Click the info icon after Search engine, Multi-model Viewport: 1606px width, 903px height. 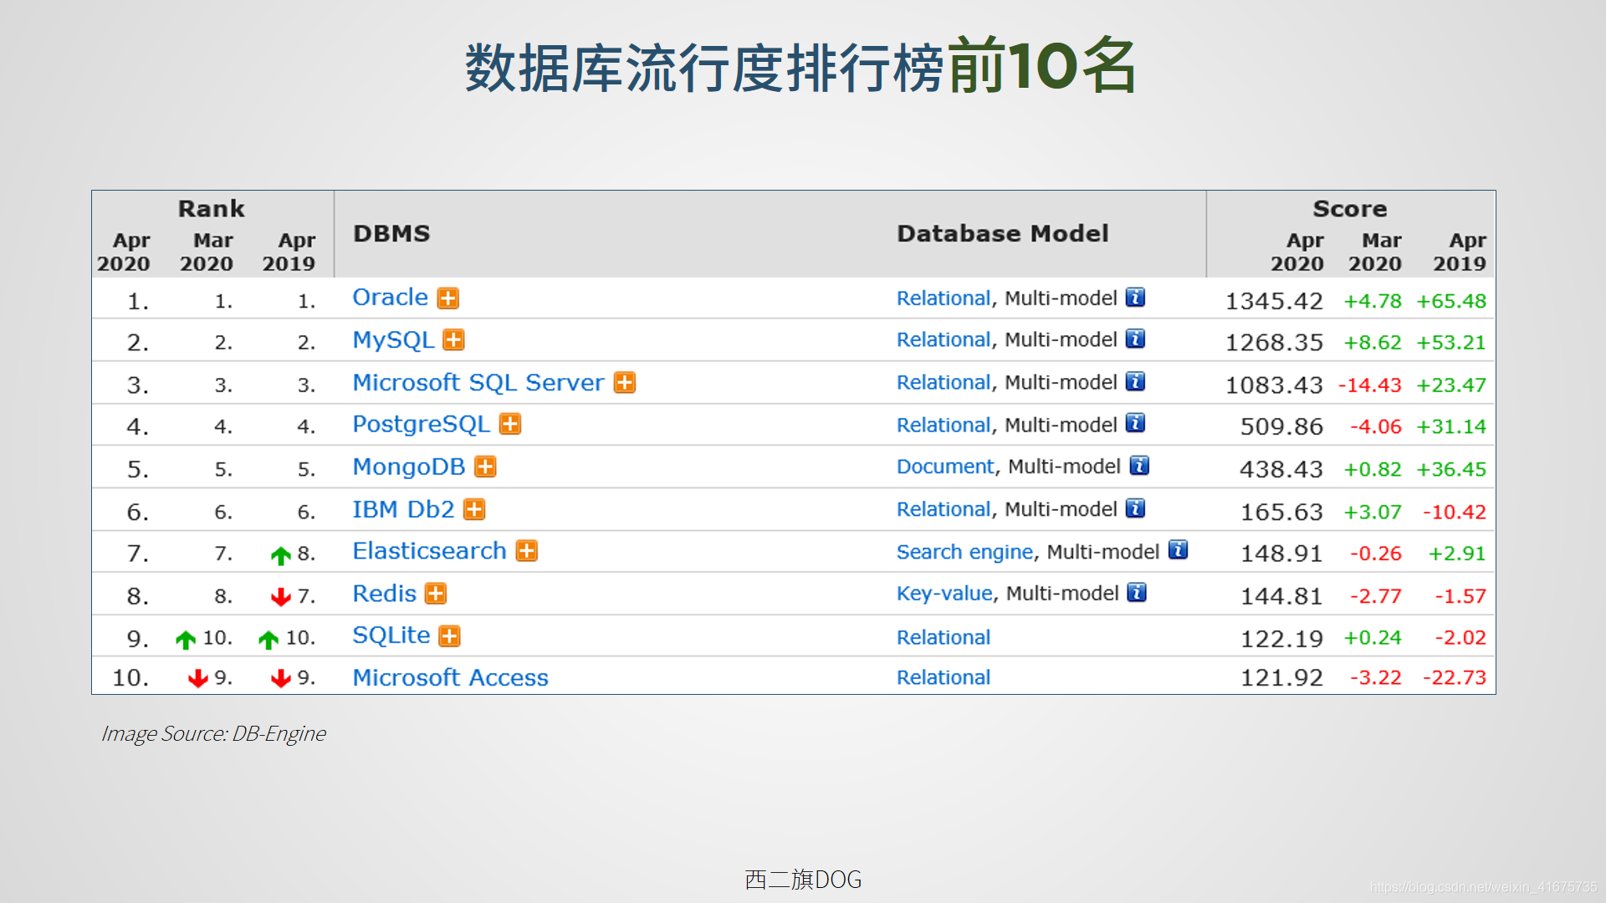pyautogui.click(x=1178, y=551)
